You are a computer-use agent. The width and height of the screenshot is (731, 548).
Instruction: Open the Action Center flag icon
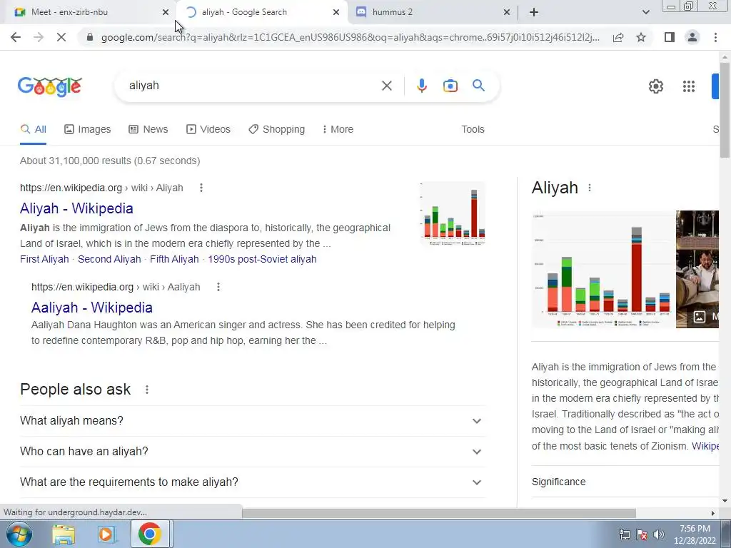[x=642, y=534]
